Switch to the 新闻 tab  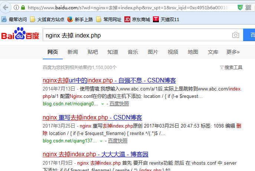tap(73, 52)
